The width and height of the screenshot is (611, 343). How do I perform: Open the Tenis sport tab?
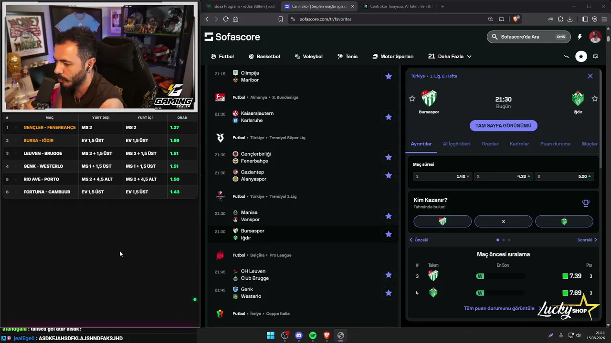click(x=347, y=56)
